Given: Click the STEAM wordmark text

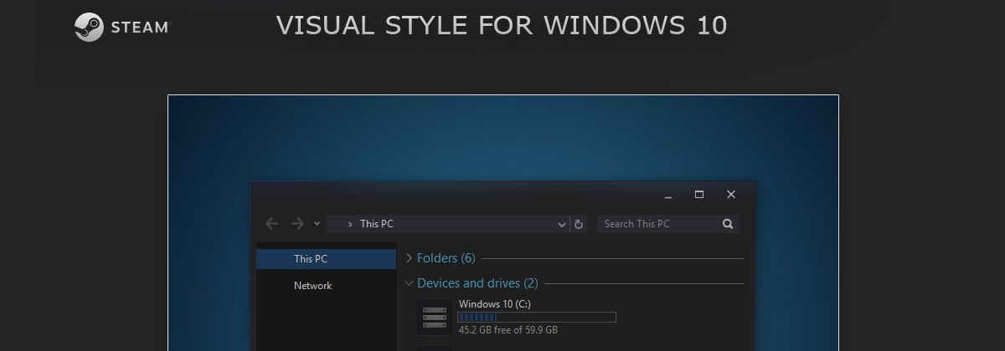Looking at the screenshot, I should point(140,28).
